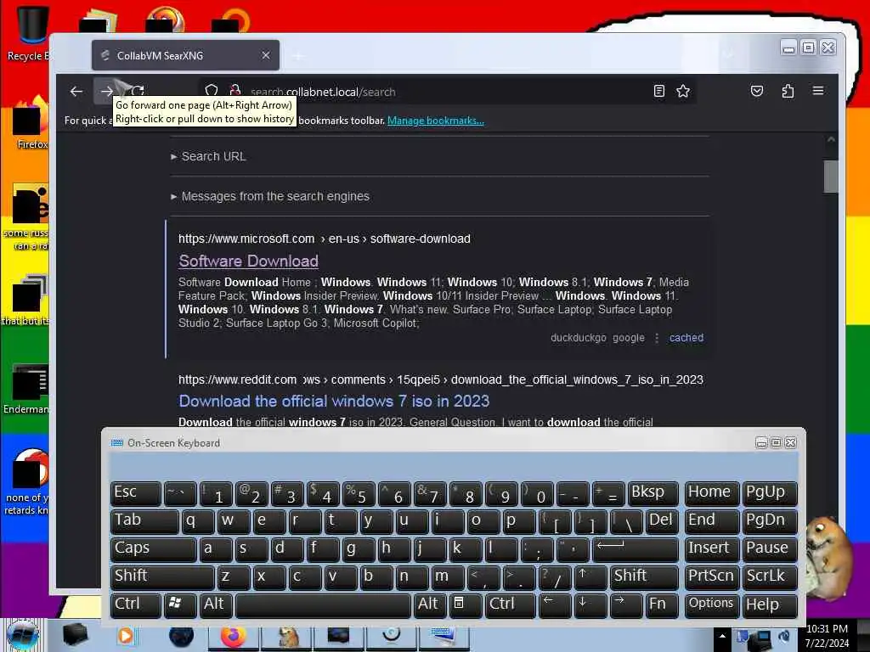This screenshot has width=870, height=652.
Task: Open a new tab with the plus button
Action: pos(298,56)
